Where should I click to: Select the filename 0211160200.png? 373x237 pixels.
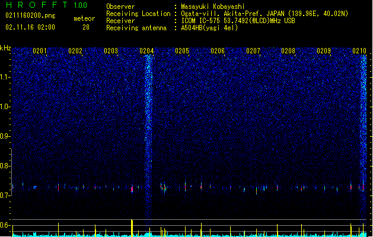[x=30, y=15]
